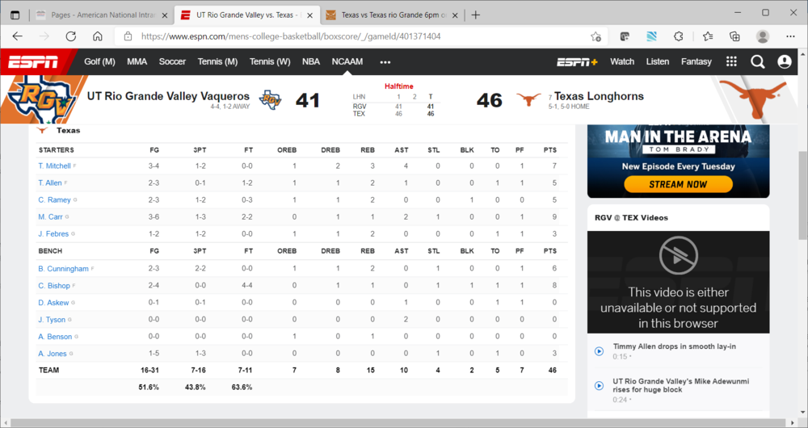The height and width of the screenshot is (428, 808).
Task: Add this page to favorites
Action: click(595, 36)
